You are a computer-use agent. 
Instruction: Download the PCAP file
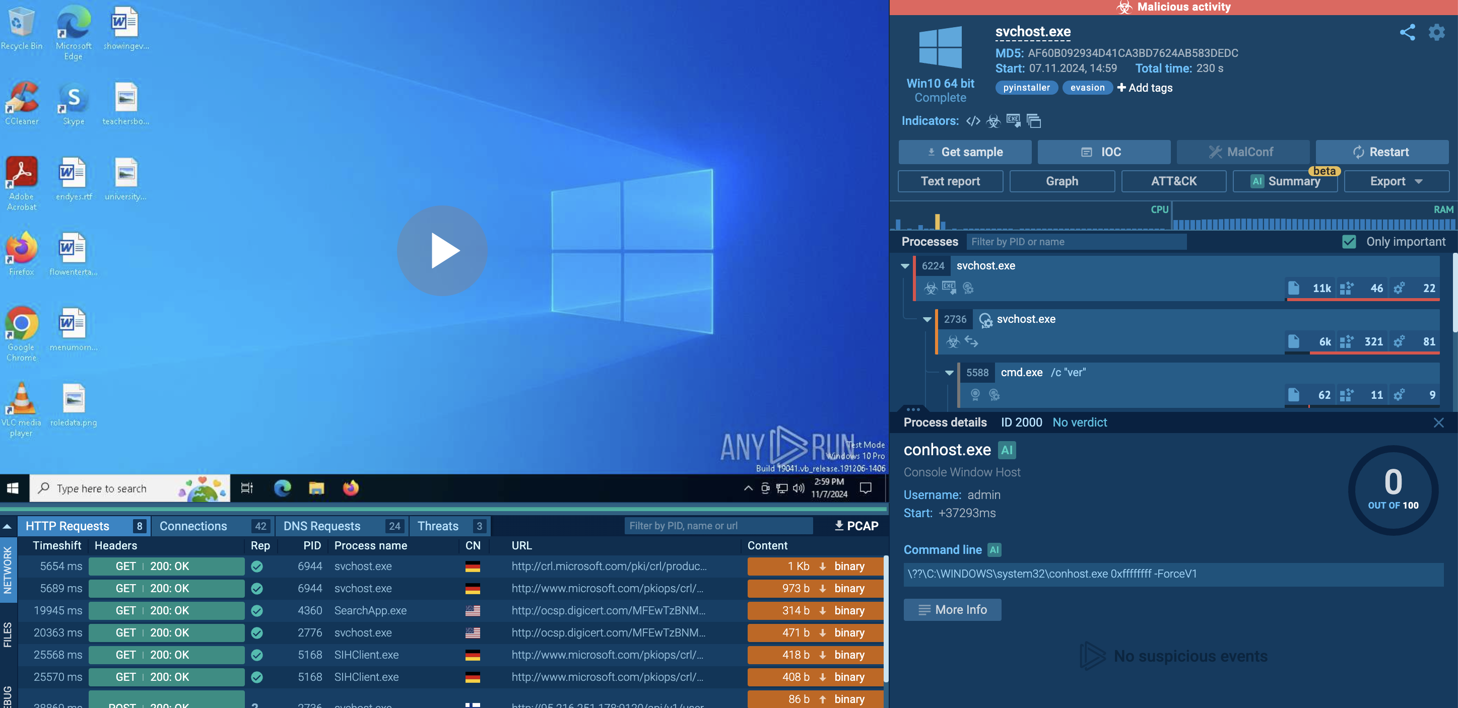856,526
